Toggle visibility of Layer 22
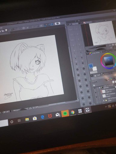This screenshot has width=116, height=154. (x=95, y=93)
